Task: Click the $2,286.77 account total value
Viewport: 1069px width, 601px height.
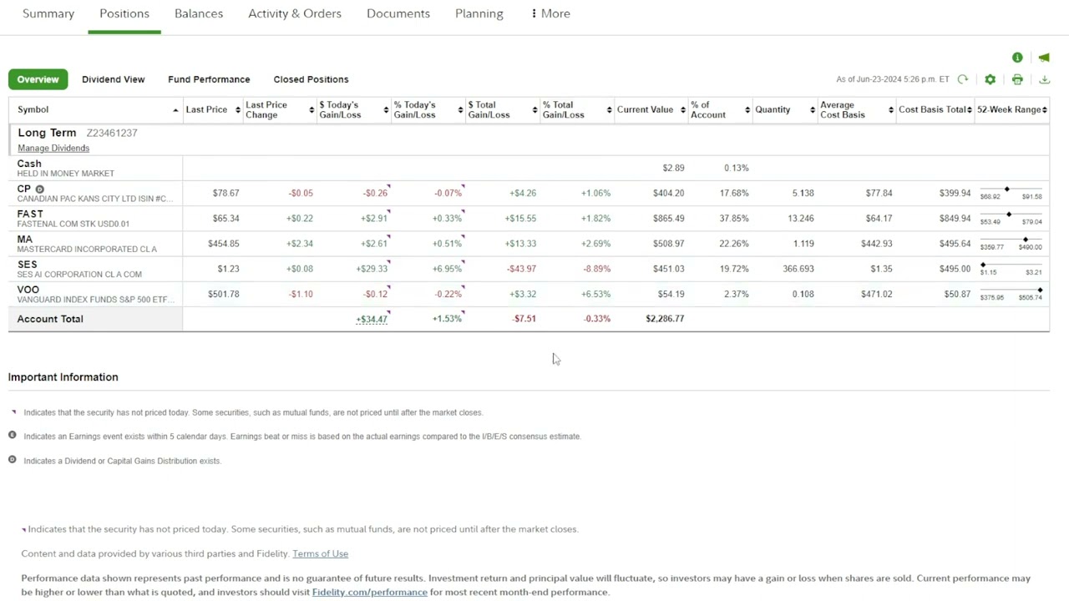Action: pyautogui.click(x=665, y=319)
